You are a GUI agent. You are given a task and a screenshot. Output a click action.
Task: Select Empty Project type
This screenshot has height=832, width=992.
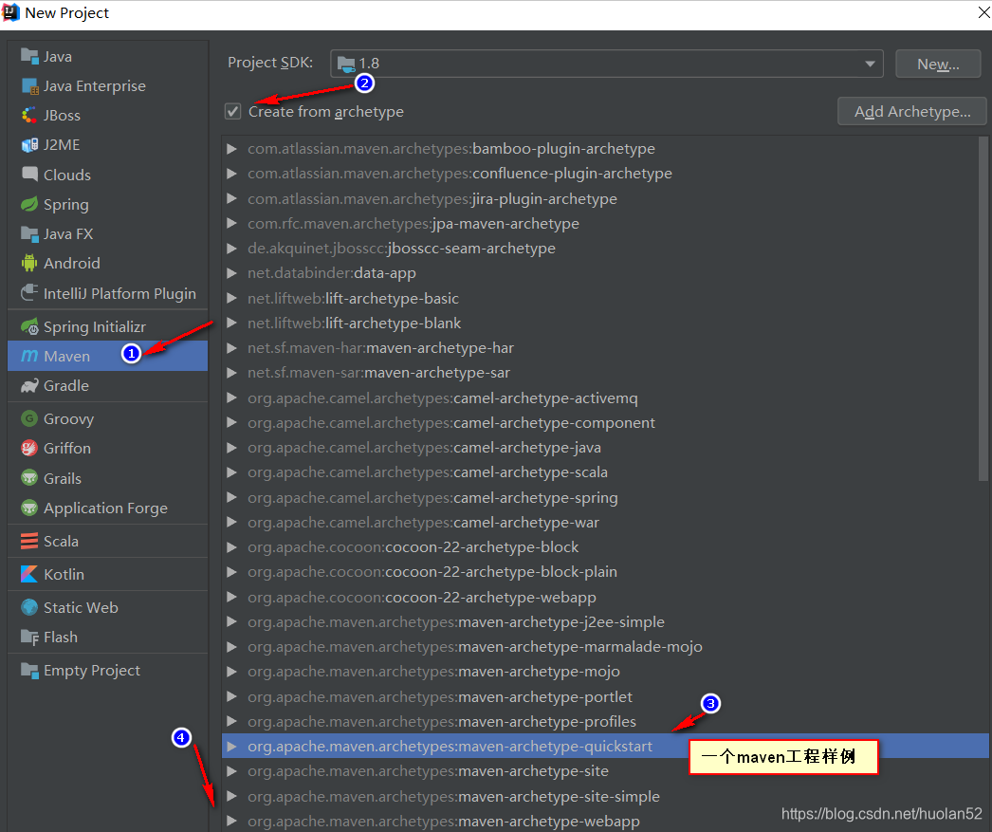(x=108, y=670)
